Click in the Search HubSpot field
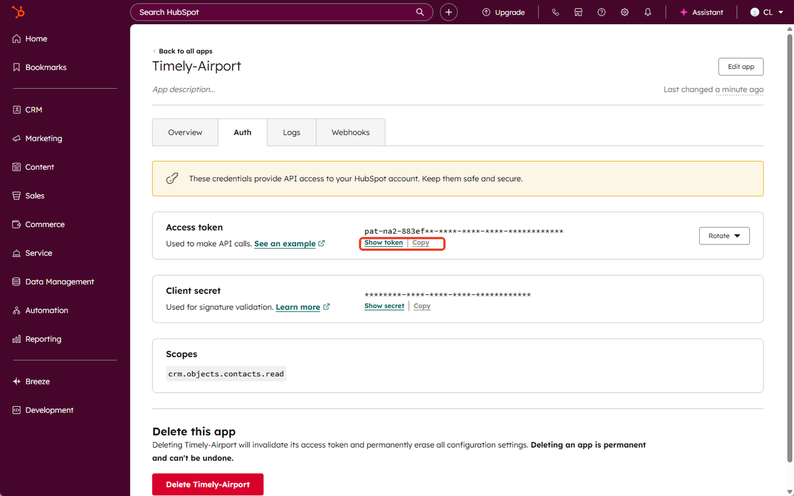 coord(273,12)
